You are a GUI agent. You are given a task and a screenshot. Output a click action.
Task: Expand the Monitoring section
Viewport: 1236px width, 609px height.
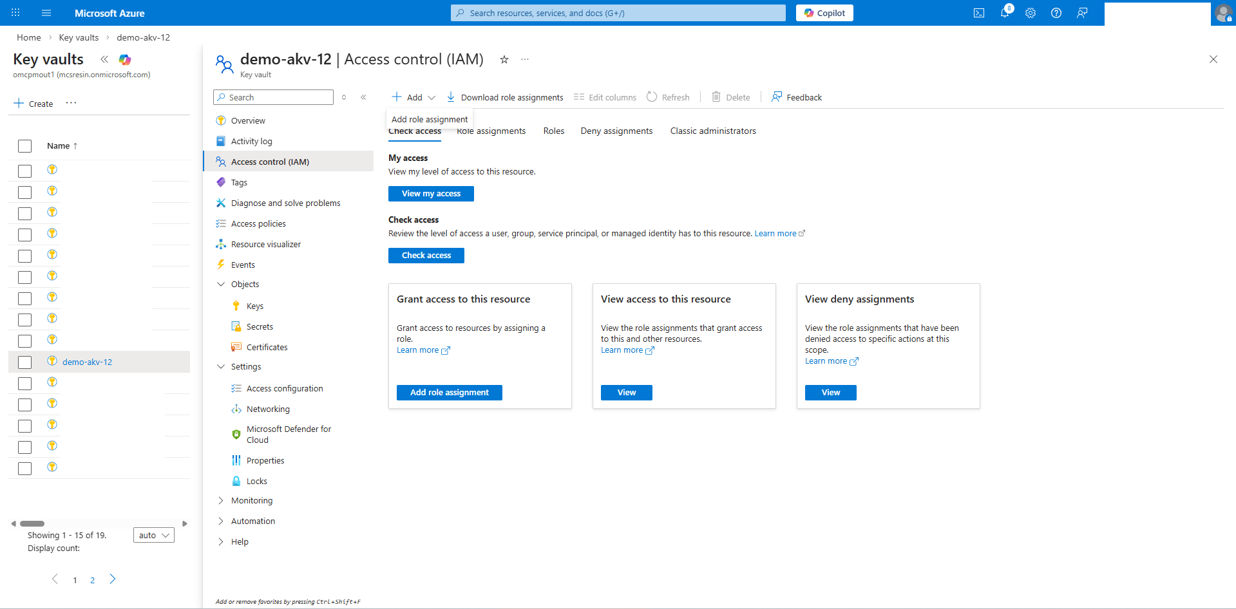coord(222,500)
